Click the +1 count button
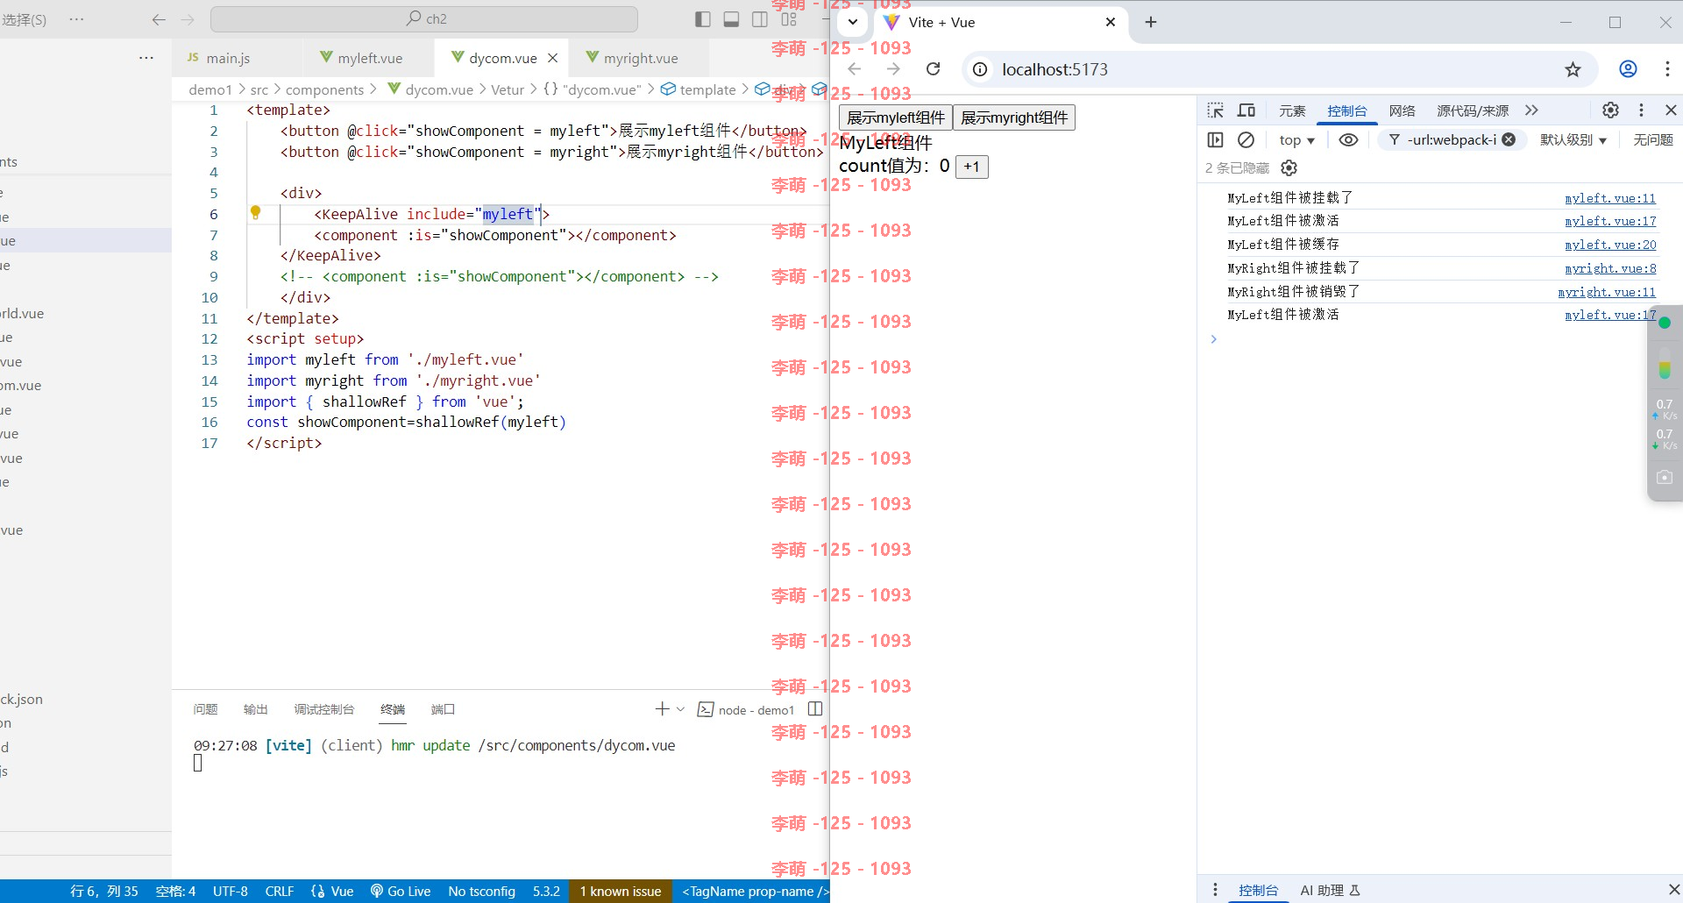This screenshot has height=903, width=1683. (971, 167)
